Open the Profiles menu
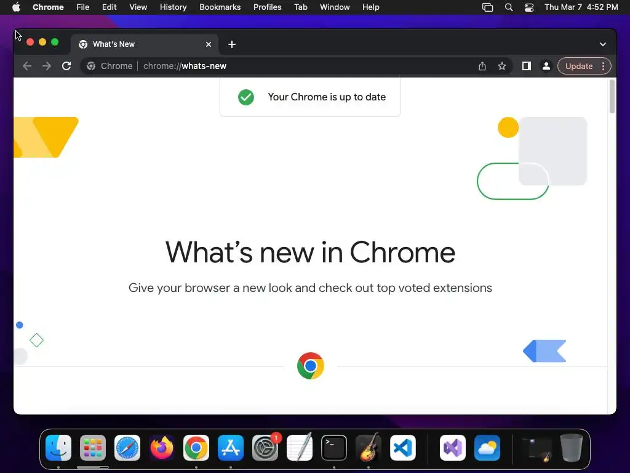The width and height of the screenshot is (630, 473). (x=267, y=7)
